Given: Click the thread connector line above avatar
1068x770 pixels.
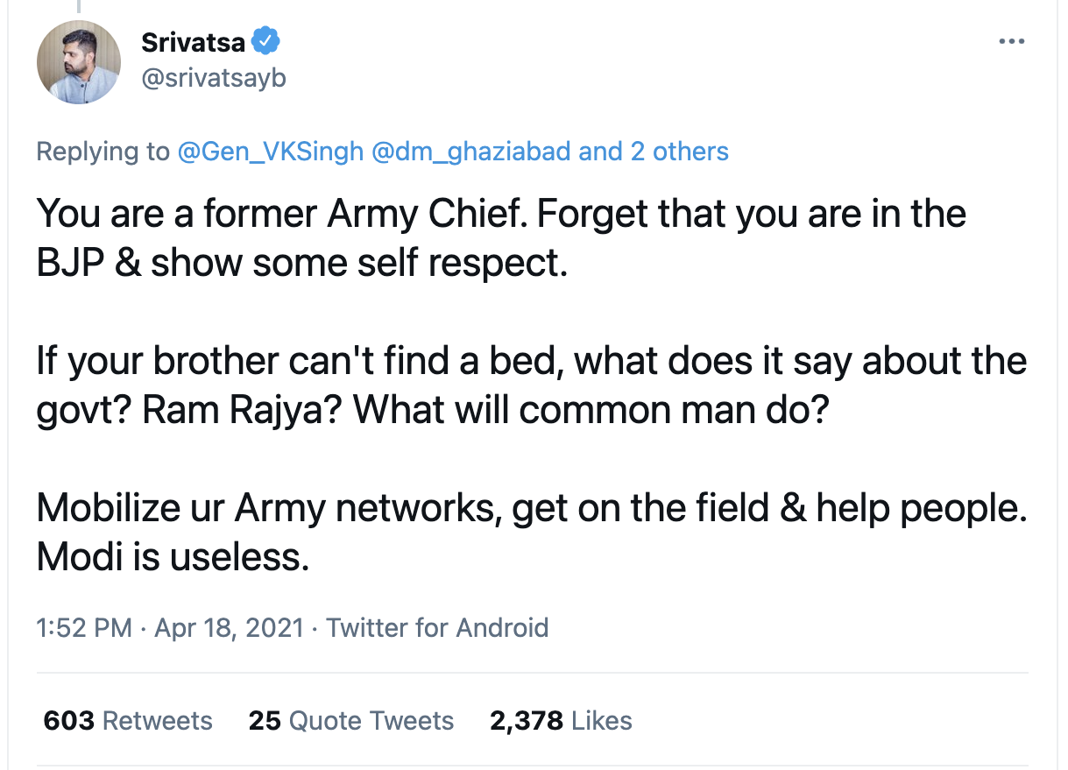Looking at the screenshot, I should click(x=78, y=6).
